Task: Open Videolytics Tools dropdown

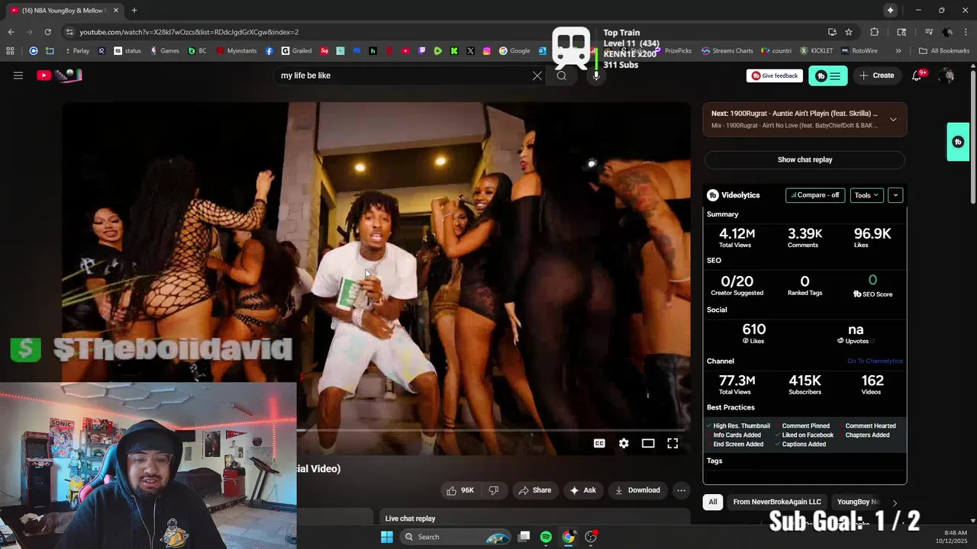Action: 866,195
